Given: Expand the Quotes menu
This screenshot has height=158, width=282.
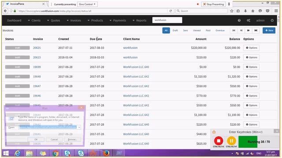Looking at the screenshot, I should click(x=54, y=21).
